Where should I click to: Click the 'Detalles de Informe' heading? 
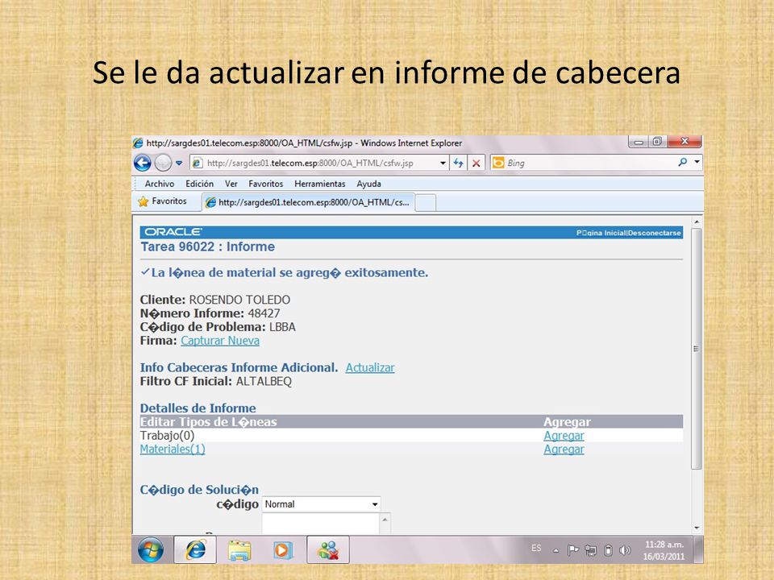pos(198,408)
